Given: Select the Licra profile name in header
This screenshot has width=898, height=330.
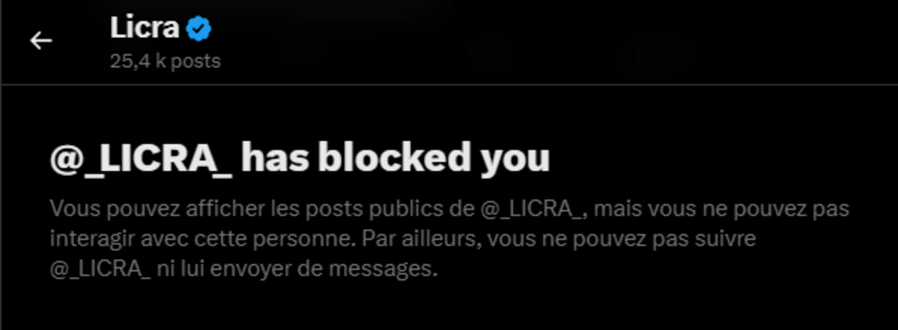Looking at the screenshot, I should [x=145, y=29].
